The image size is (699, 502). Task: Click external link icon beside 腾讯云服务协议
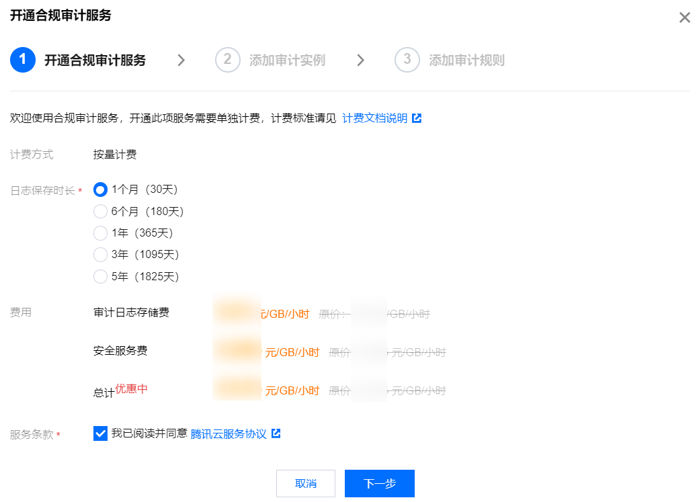(276, 433)
